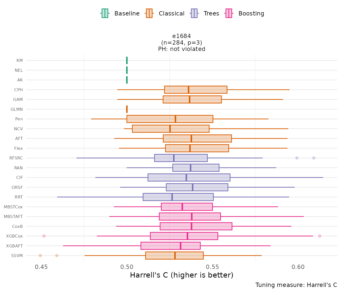Image resolution: width=341 pixels, height=292 pixels.
Task: Click the "PH: not violated" subtitle text
Action: [181, 49]
